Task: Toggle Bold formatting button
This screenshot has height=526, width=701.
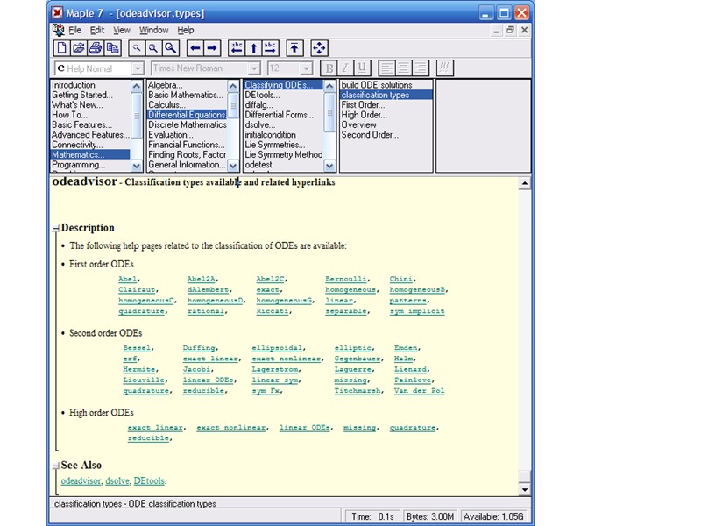Action: pos(329,68)
